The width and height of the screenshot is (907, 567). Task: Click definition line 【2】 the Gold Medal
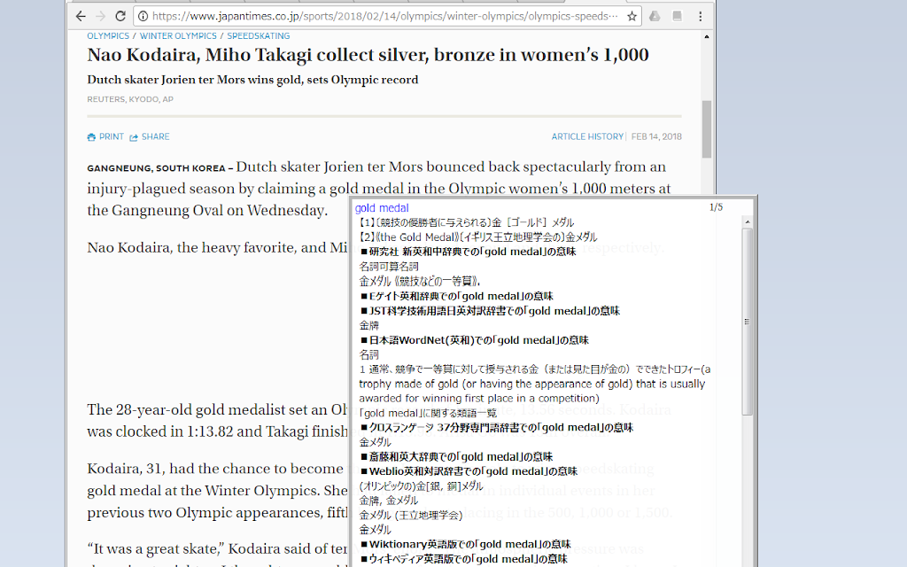click(477, 237)
